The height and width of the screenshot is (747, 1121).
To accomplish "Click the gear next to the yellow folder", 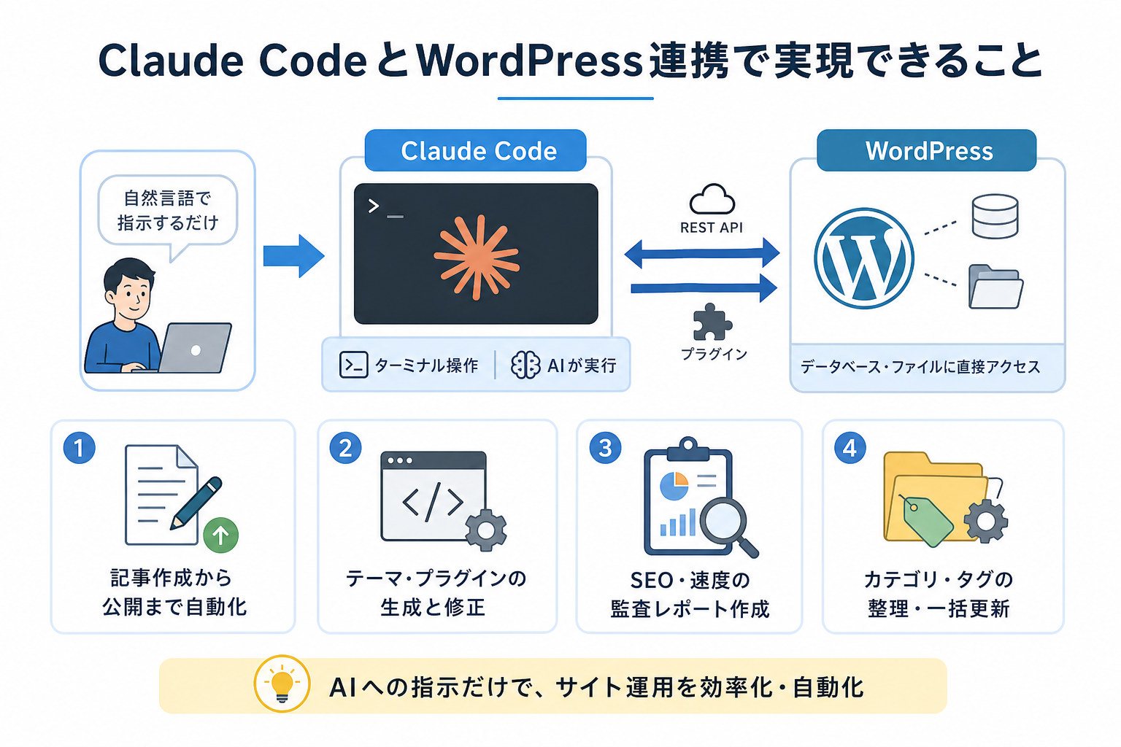I will [986, 521].
